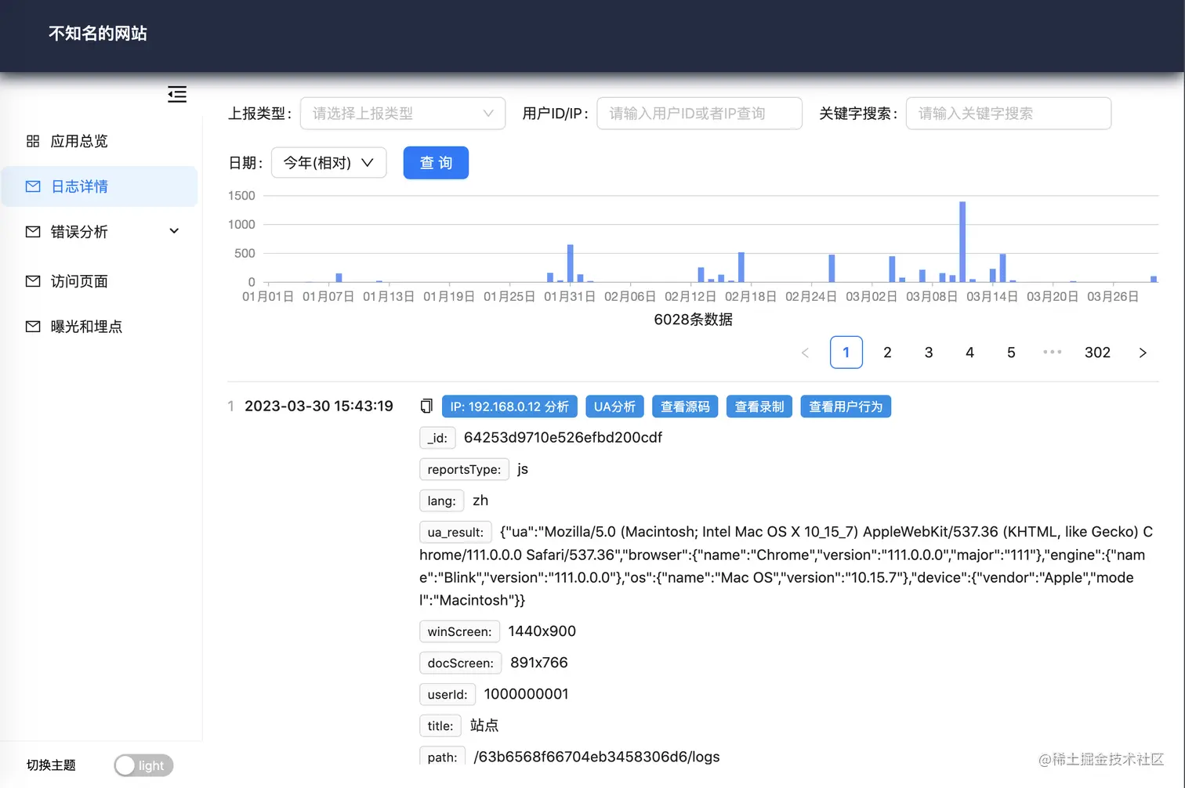Click the path value /63b6568f66704eb3458306d6/logs
Screen dimensions: 1185x788
click(x=596, y=757)
